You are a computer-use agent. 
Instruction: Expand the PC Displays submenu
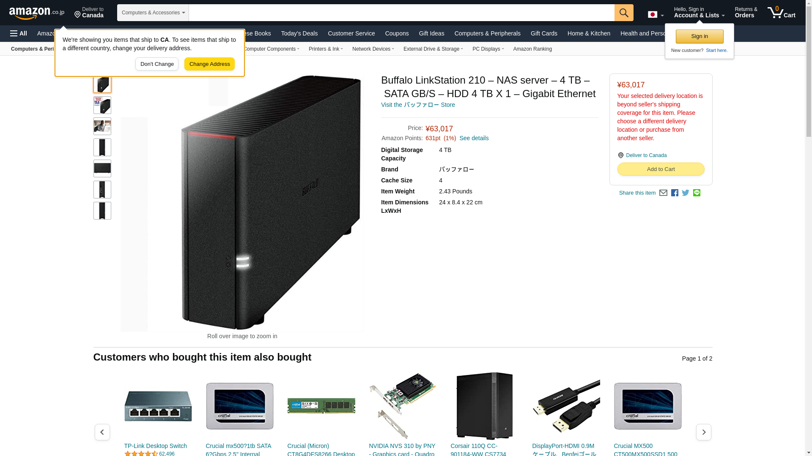point(488,49)
